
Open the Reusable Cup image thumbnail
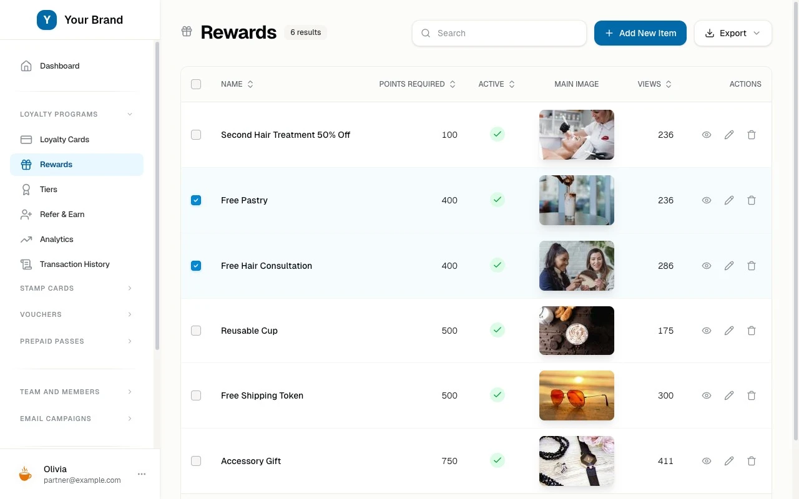coord(577,331)
